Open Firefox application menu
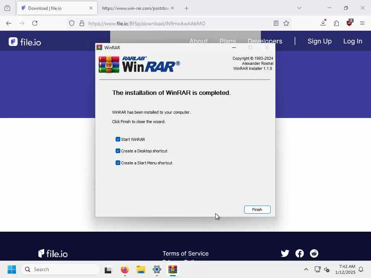 click(x=362, y=23)
